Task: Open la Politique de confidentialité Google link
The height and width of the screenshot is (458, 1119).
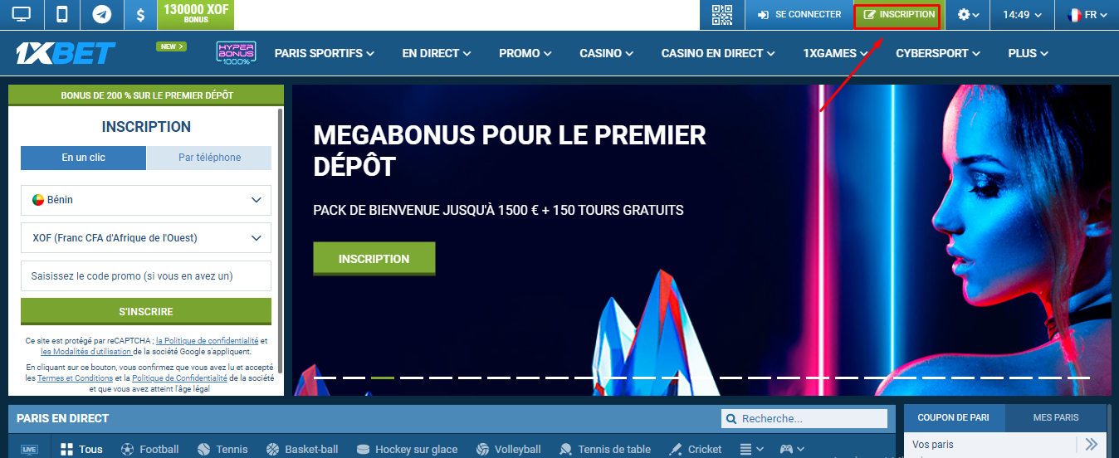Action: pos(207,341)
